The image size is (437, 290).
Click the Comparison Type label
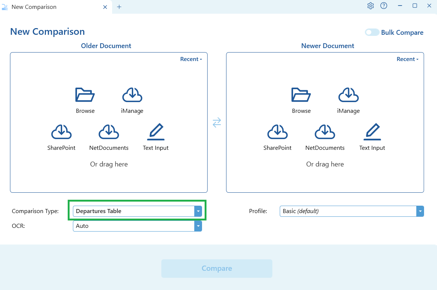(35, 211)
